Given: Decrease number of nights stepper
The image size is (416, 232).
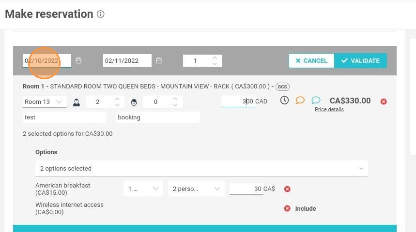Looking at the screenshot, I should (x=215, y=64).
